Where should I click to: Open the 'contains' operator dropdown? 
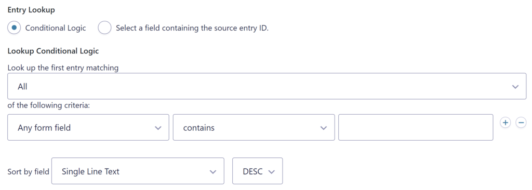[254, 128]
